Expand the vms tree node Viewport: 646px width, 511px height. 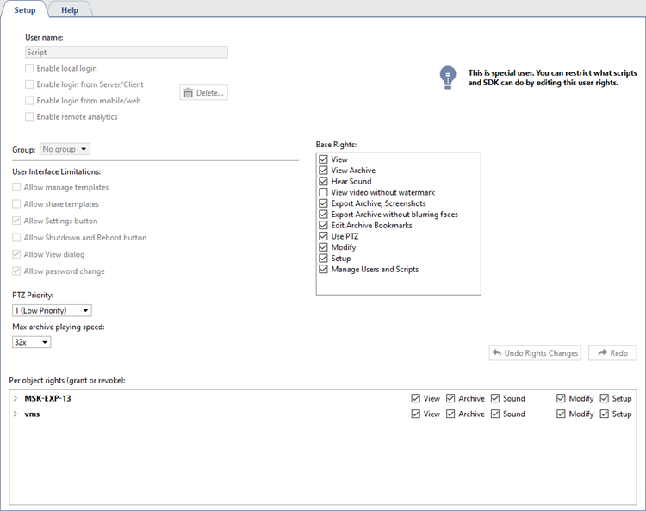pyautogui.click(x=16, y=414)
